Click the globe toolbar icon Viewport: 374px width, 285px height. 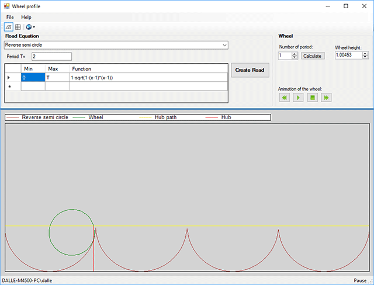pyautogui.click(x=29, y=27)
